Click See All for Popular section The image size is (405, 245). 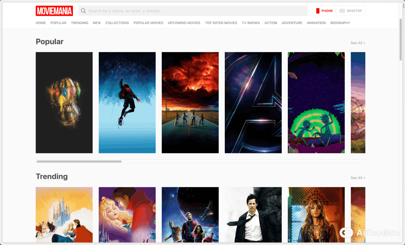[x=358, y=43]
